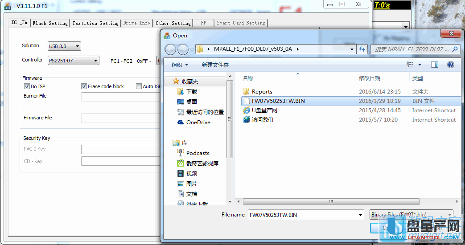Click the search magnifier icon
This screenshot has width=465, height=245.
coord(455,49)
